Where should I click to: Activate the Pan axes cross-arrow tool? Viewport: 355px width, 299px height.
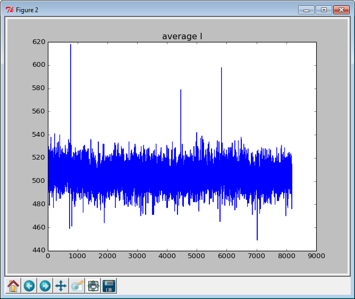pos(61,286)
